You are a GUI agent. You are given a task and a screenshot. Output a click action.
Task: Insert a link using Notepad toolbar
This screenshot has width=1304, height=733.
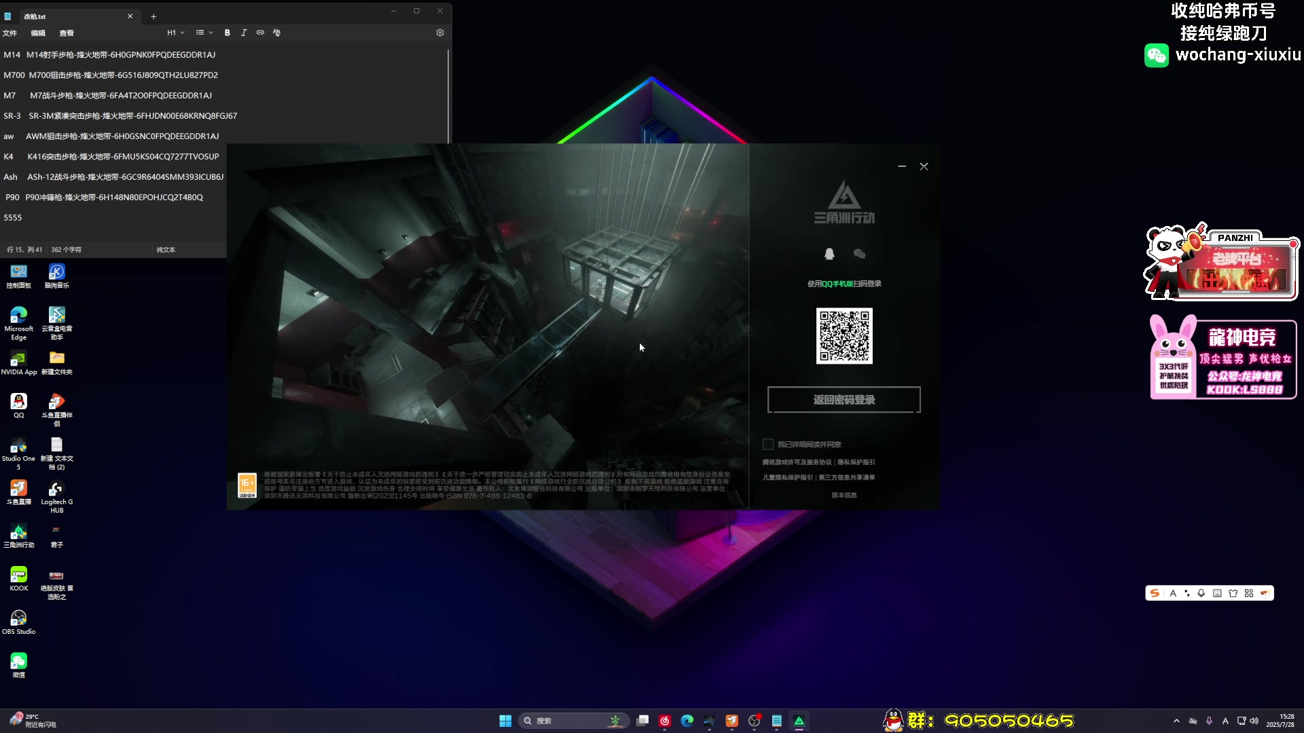coord(260,33)
